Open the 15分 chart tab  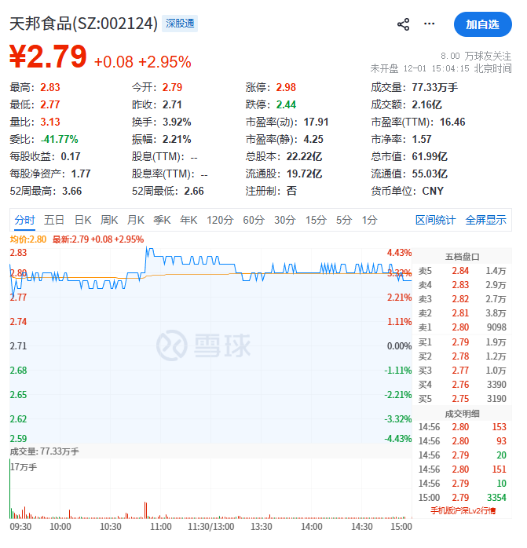pyautogui.click(x=316, y=220)
